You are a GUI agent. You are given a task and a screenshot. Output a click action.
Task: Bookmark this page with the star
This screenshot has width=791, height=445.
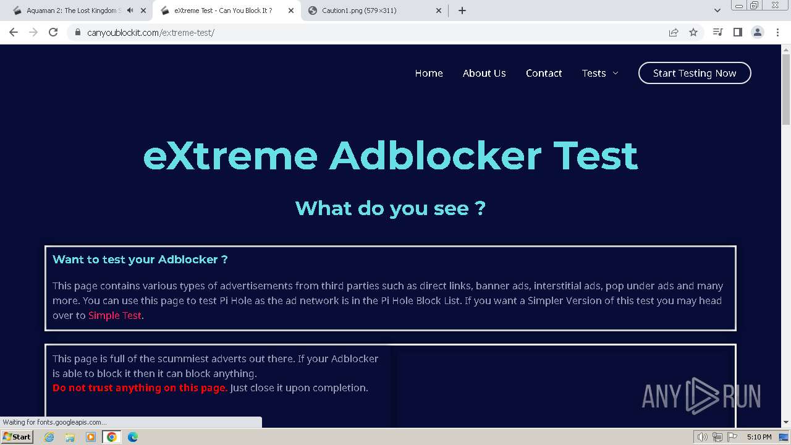(x=693, y=32)
